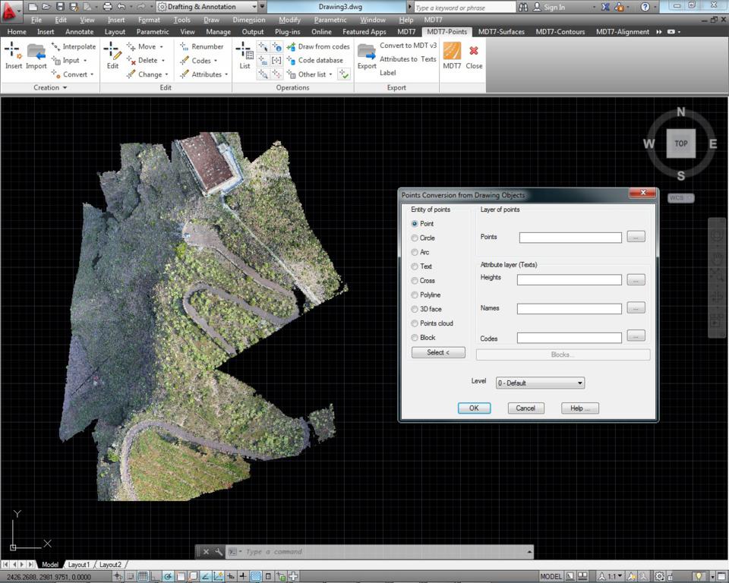Expand the Move dropdown in Edit panel
Image resolution: width=729 pixels, height=583 pixels.
point(161,47)
